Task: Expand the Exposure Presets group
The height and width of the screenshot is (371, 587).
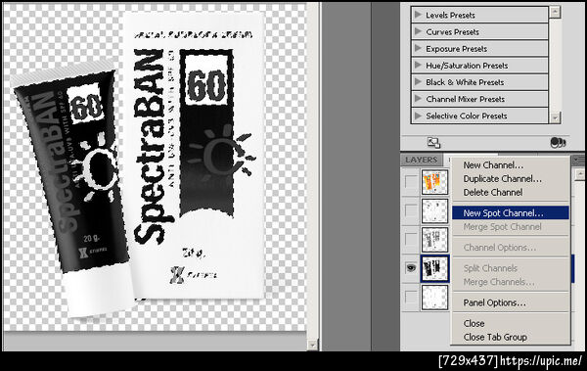Action: (418, 49)
